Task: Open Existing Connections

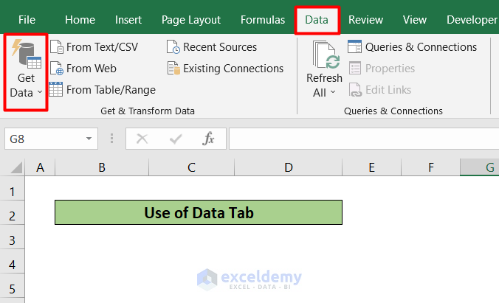Action: [225, 69]
